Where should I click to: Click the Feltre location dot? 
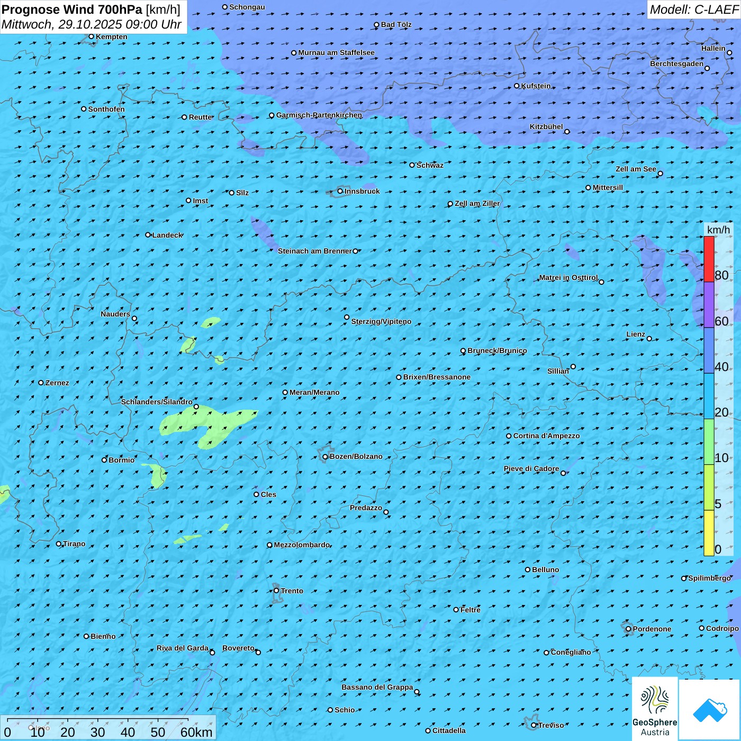(x=456, y=610)
